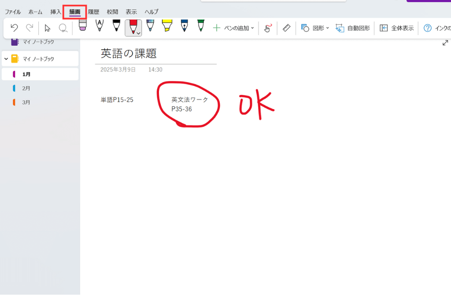Click the 自動図形 button
Image resolution: width=451 pixels, height=296 pixels.
[352, 28]
